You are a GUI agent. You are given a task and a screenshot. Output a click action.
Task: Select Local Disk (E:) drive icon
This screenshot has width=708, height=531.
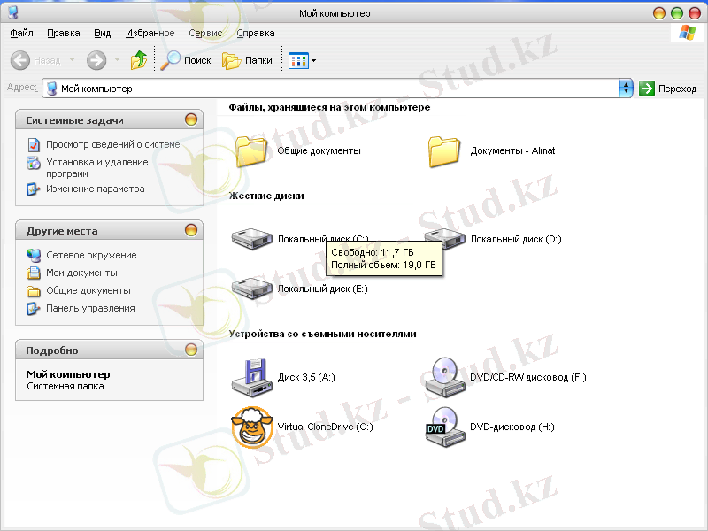(252, 289)
